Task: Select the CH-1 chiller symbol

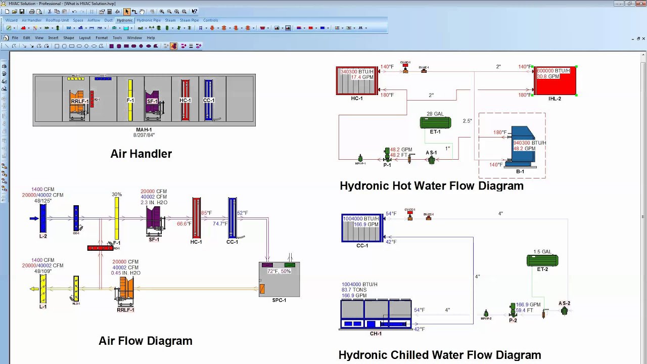Action: [x=376, y=314]
